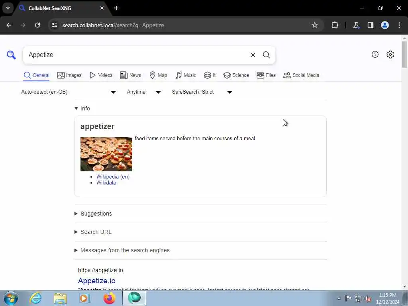Toggle the browser side panel
Image resolution: width=408 pixels, height=306 pixels.
pyautogui.click(x=370, y=25)
